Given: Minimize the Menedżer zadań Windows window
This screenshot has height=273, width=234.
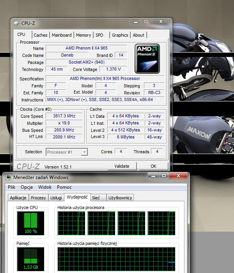Looking at the screenshot, I should (x=153, y=175).
